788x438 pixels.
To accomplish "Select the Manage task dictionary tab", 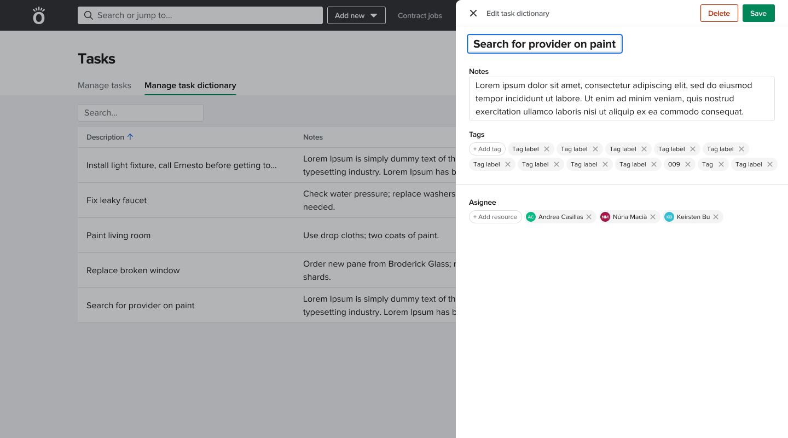I will (x=190, y=85).
